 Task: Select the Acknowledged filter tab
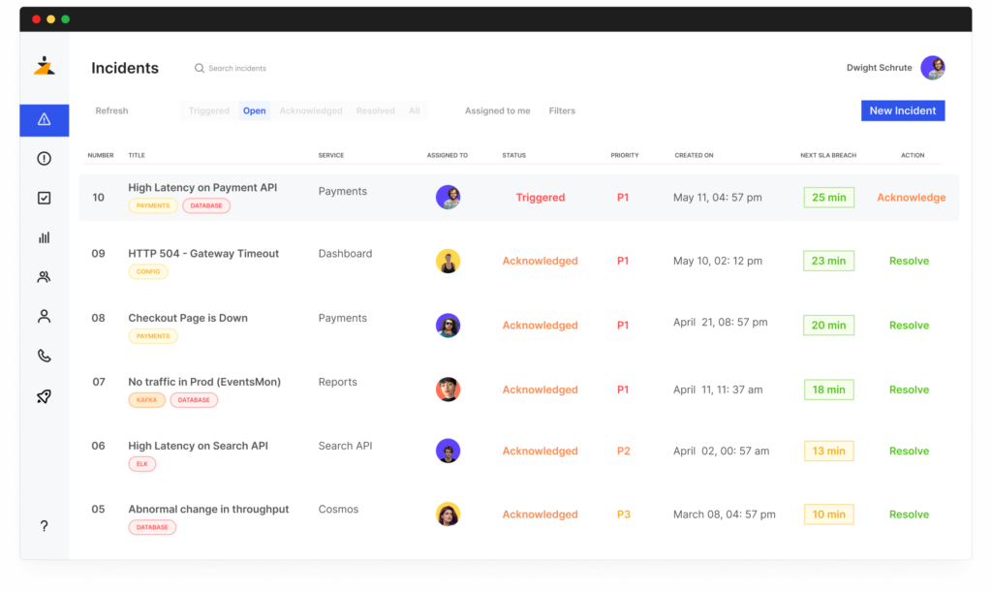pos(311,110)
